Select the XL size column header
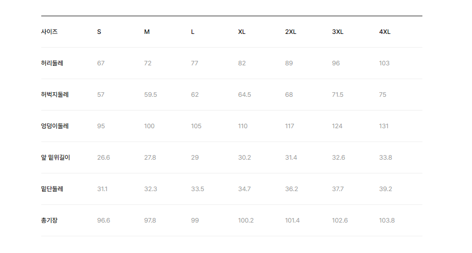The height and width of the screenshot is (253, 472). pos(242,32)
